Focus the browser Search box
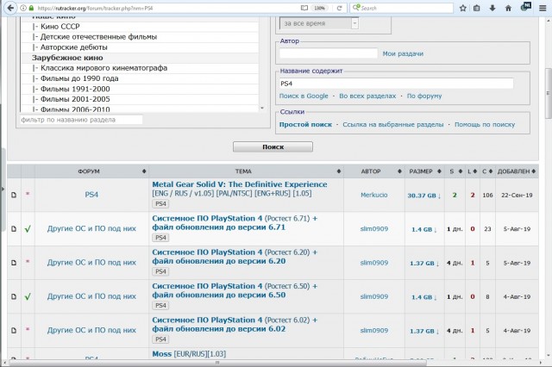This screenshot has width=552, height=367. click(x=402, y=8)
